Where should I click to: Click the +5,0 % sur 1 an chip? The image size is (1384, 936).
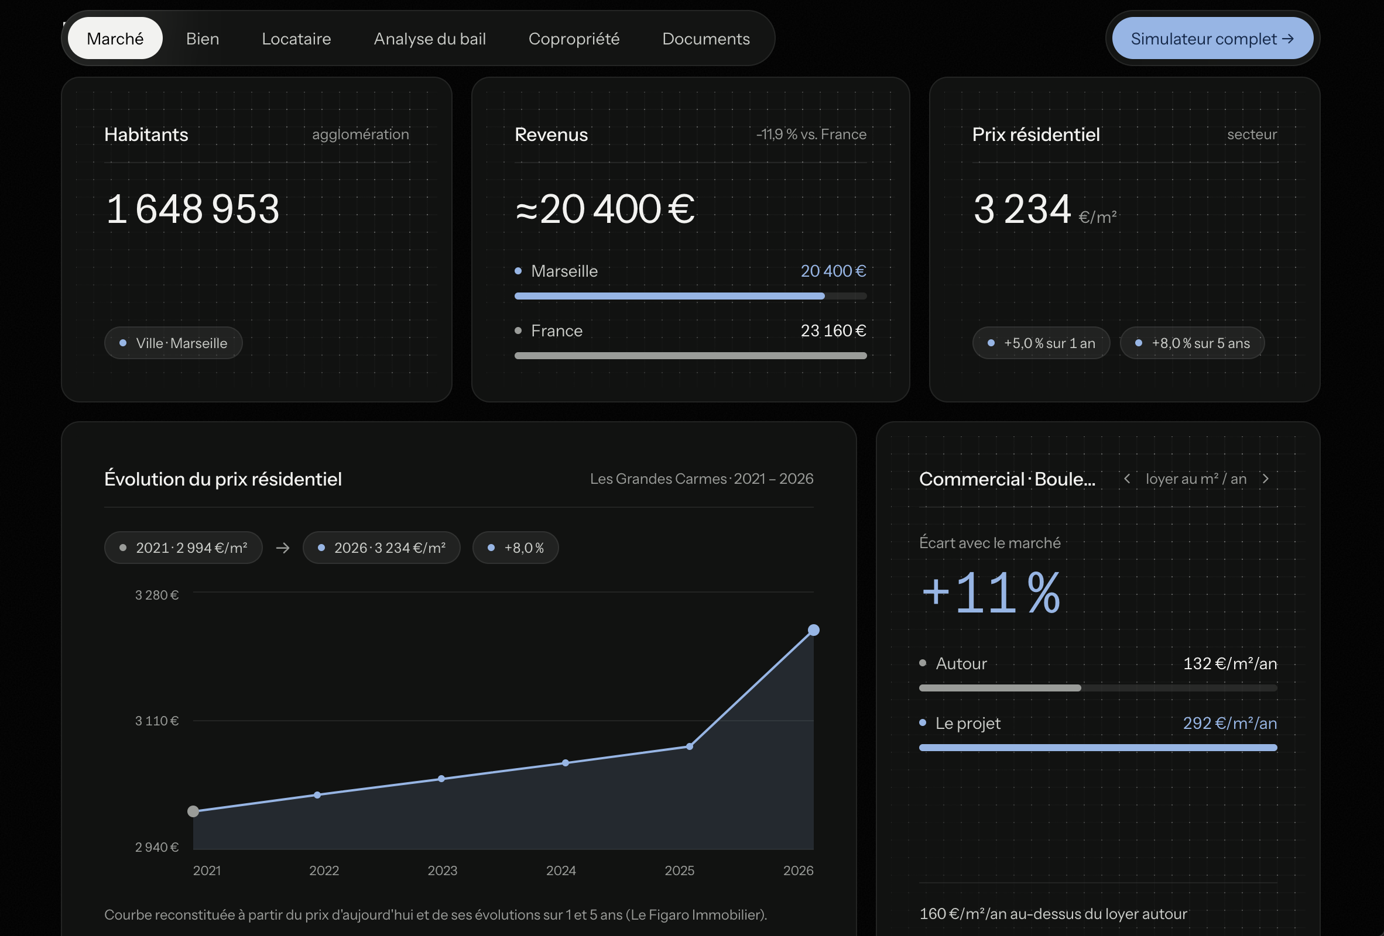(1041, 343)
